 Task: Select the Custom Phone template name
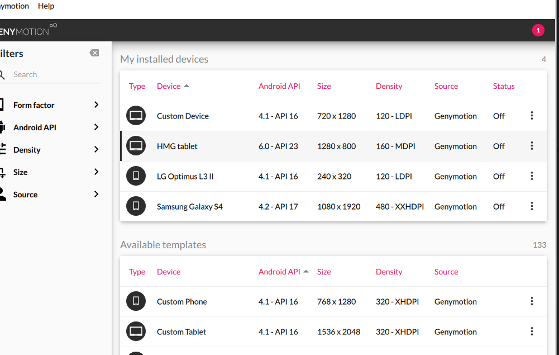click(x=182, y=301)
